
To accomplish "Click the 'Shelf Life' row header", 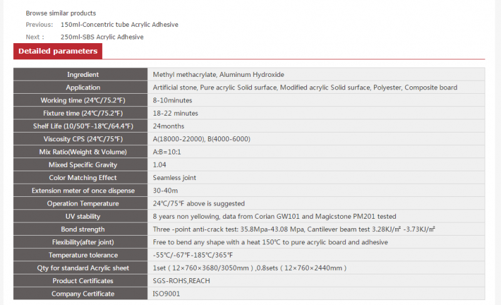I will (x=80, y=126).
